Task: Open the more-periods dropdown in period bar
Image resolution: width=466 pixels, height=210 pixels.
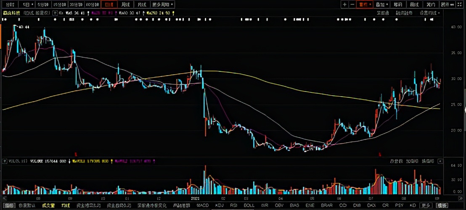Action: tap(163, 5)
